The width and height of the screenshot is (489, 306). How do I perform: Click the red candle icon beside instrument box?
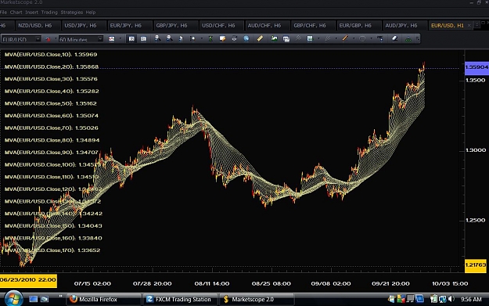coord(48,39)
